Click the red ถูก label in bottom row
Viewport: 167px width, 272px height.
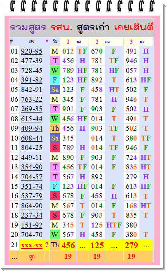(x=32, y=257)
